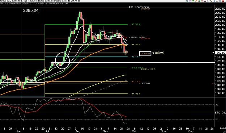The height and width of the screenshot is (133, 226).
Task: Click the 2060.00 price axis label
Action: (x=220, y=13)
